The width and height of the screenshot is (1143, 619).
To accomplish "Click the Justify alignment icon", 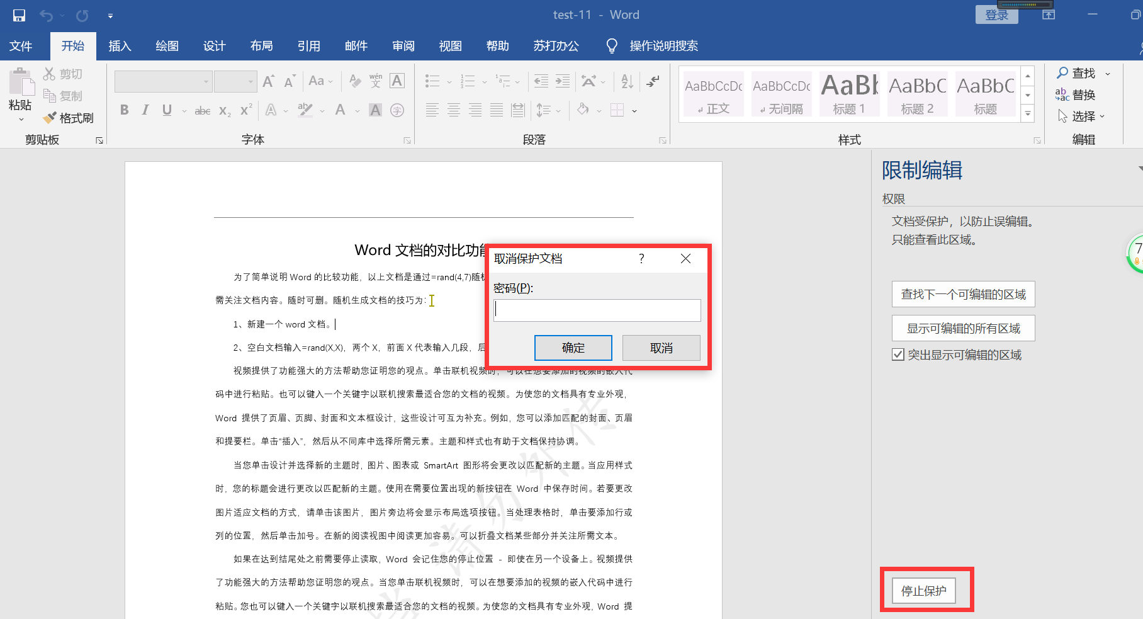I will (x=497, y=110).
